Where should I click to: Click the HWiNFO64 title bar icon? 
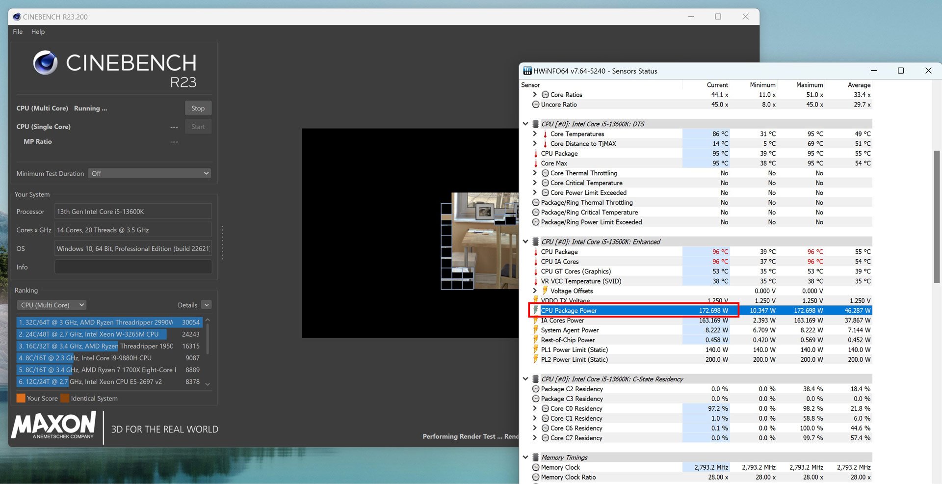coord(527,71)
